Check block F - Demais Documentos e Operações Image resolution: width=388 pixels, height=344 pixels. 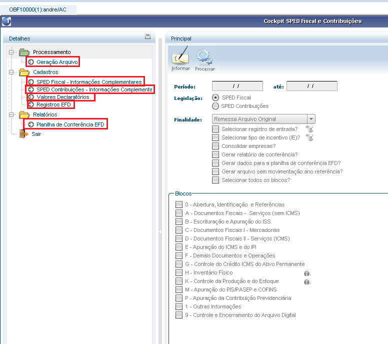click(179, 255)
